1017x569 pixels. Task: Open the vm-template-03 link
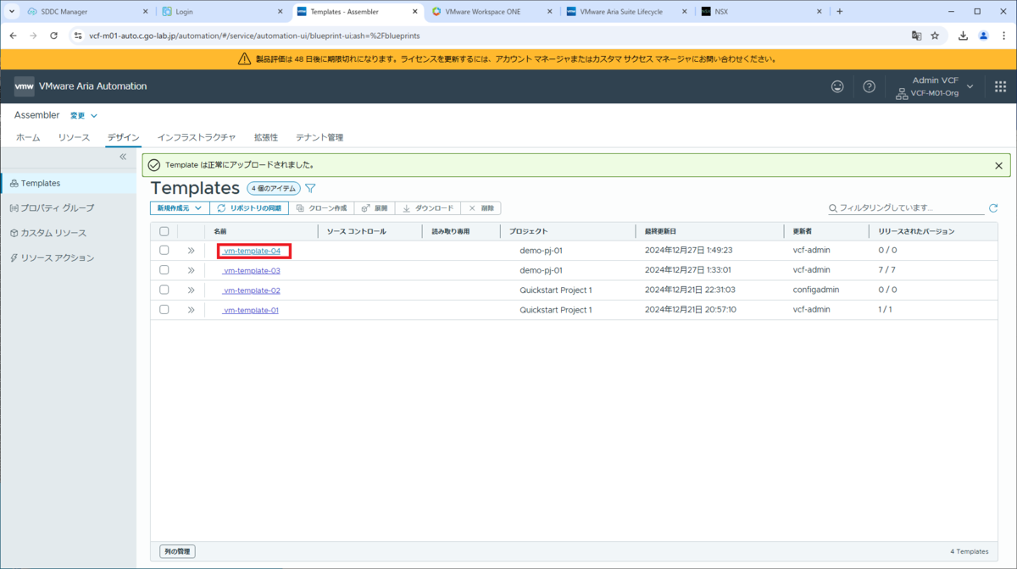[x=252, y=270]
